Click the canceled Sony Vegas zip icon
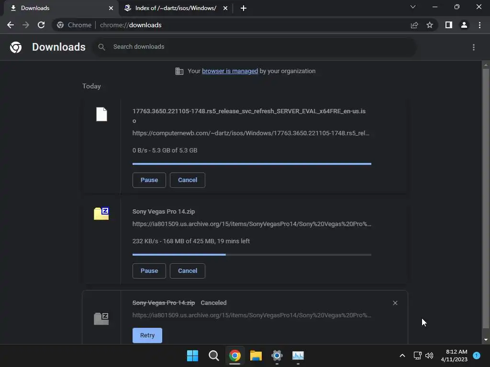Viewport: 490px width, 367px height. (x=101, y=319)
